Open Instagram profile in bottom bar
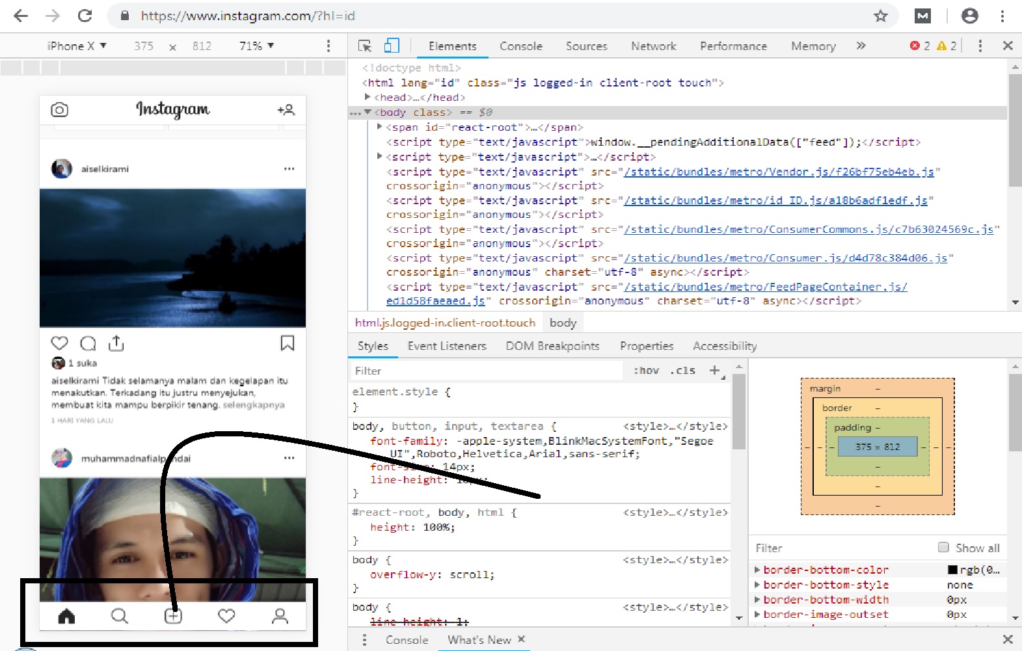 click(280, 615)
